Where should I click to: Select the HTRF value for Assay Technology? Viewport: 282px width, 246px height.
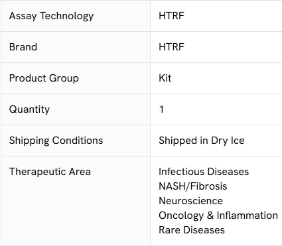171,16
